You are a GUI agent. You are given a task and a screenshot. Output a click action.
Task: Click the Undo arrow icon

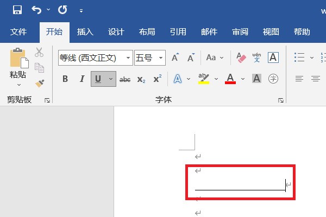[36, 10]
